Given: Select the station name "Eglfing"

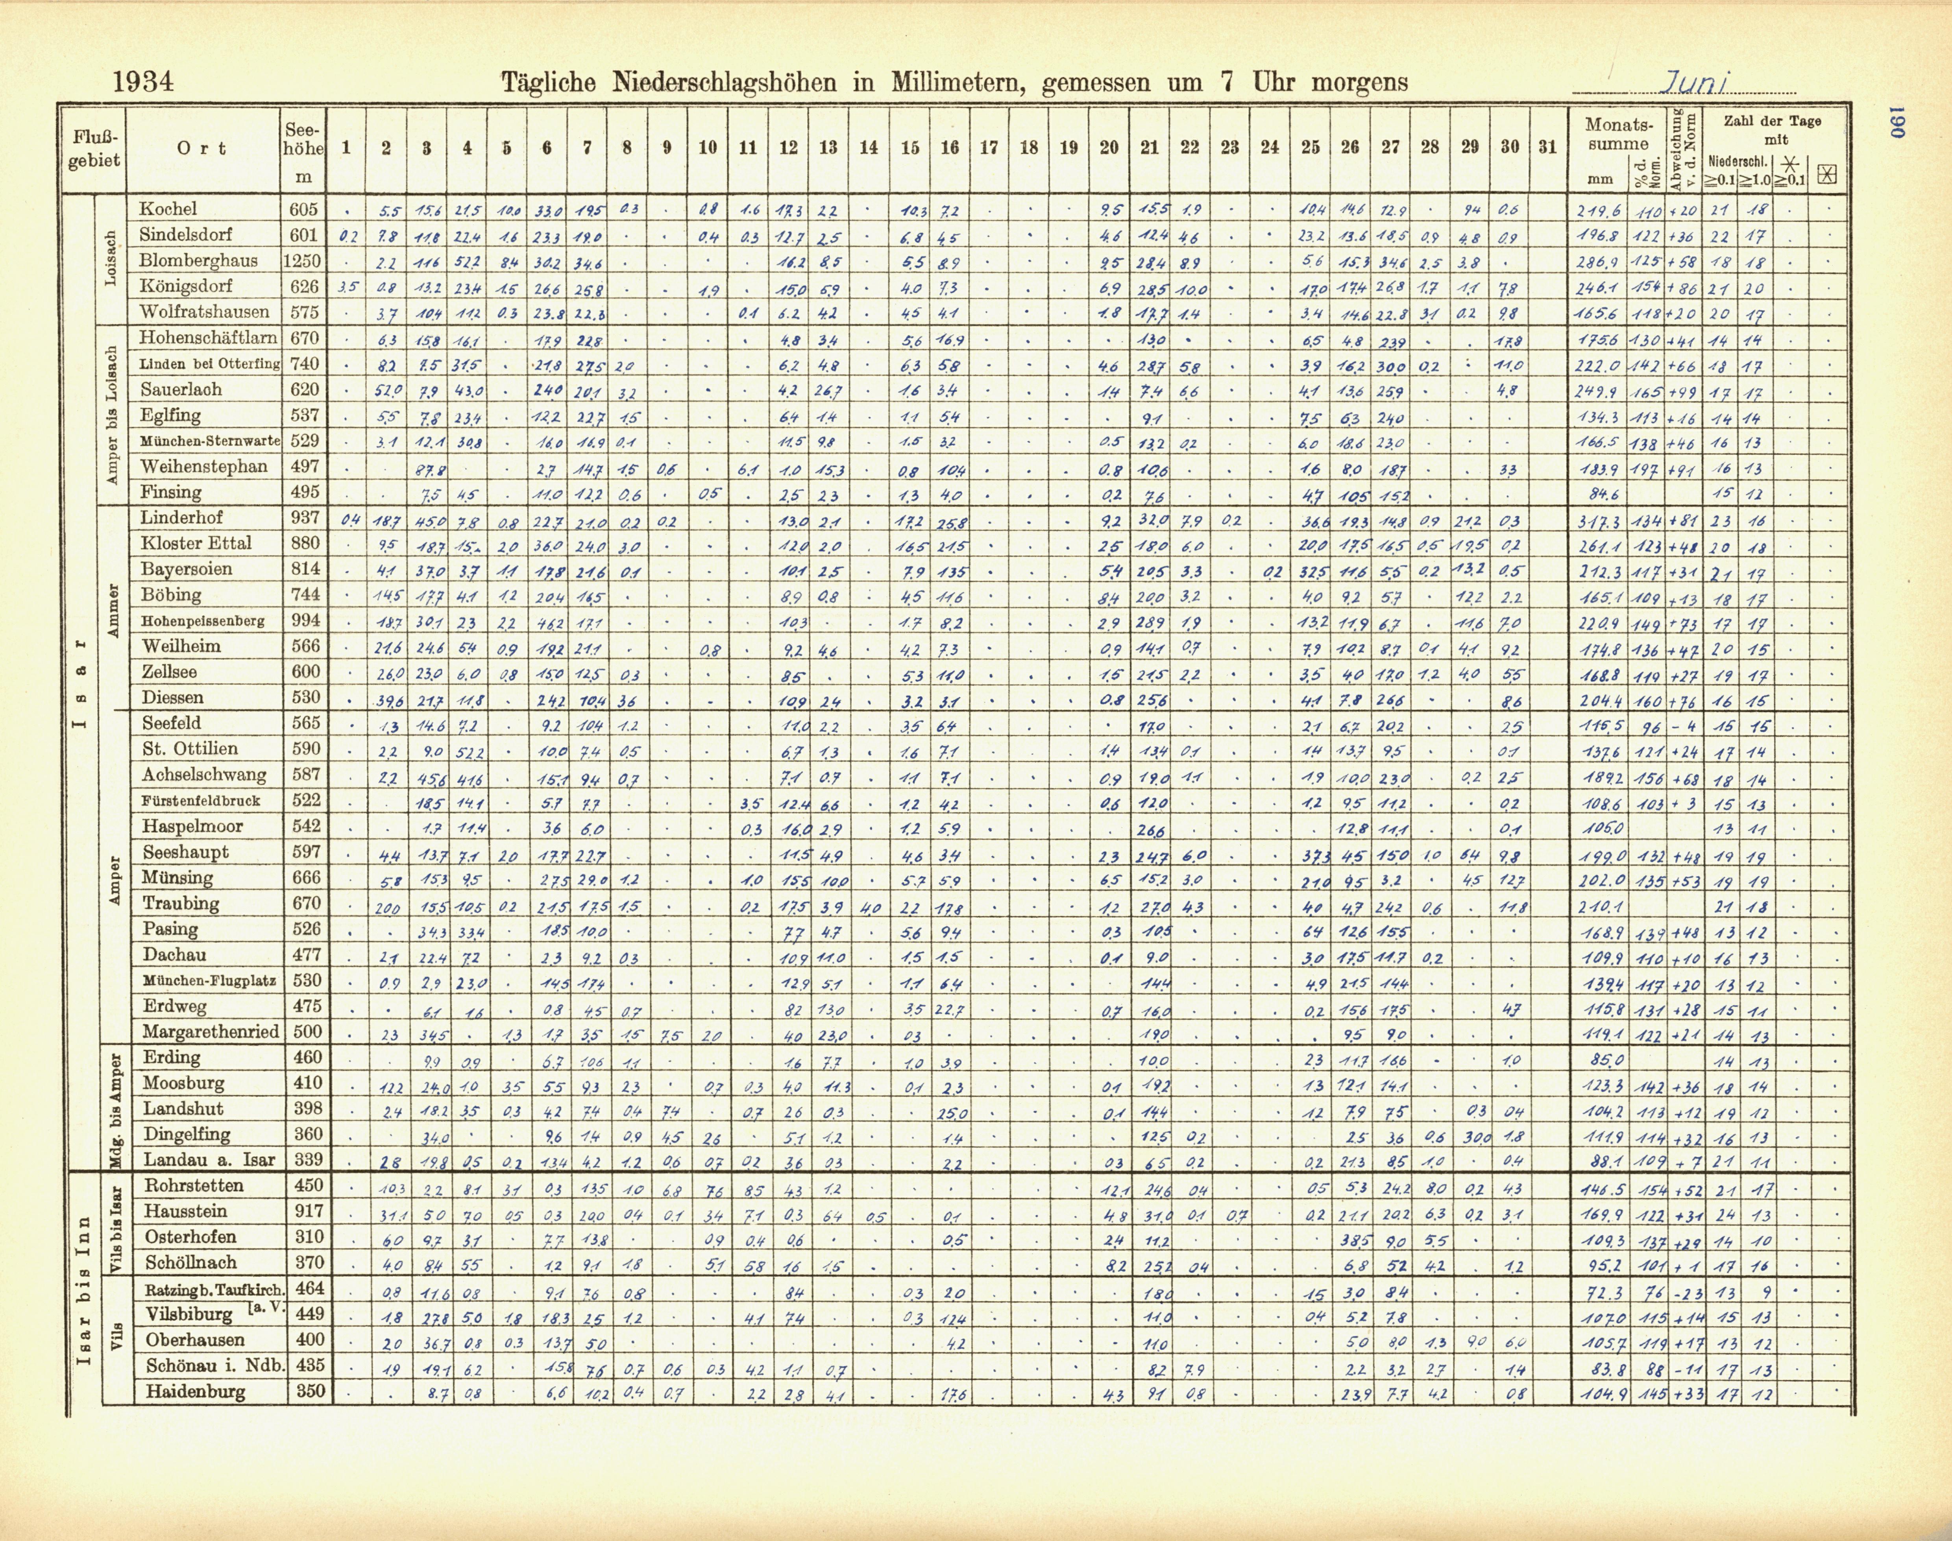Looking at the screenshot, I should click(x=170, y=416).
